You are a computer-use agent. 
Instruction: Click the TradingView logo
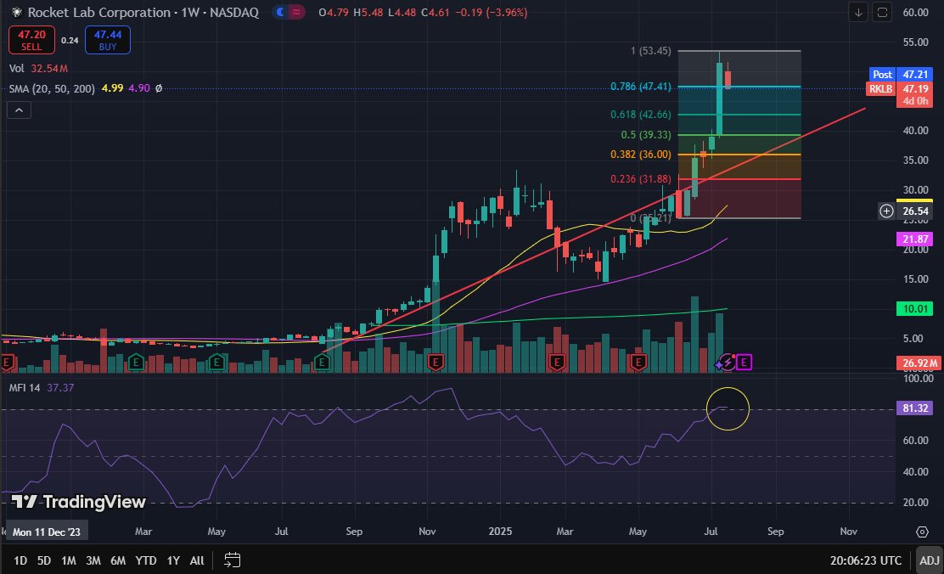coord(78,502)
